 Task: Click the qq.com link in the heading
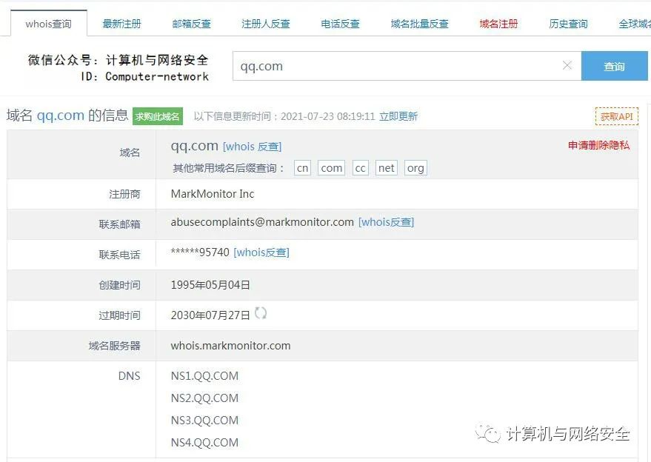point(61,115)
